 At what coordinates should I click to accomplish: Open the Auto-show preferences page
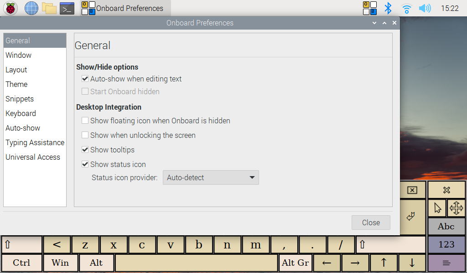click(35, 128)
